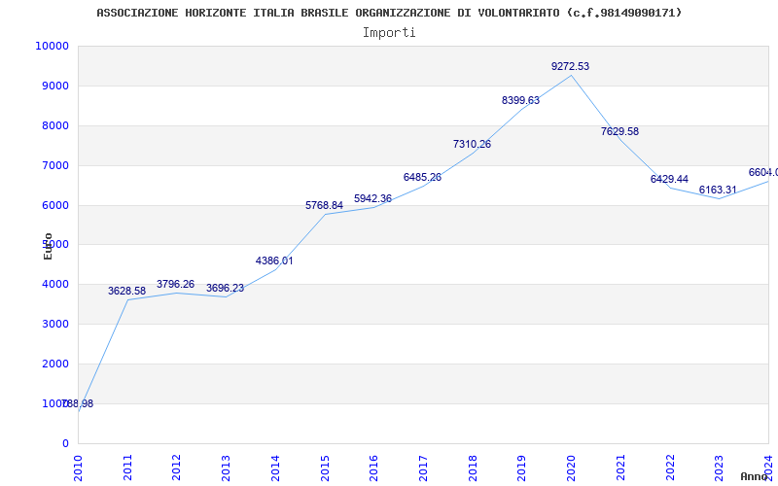Click the 'Euro' y-axis title
778x486 pixels.
48,247
